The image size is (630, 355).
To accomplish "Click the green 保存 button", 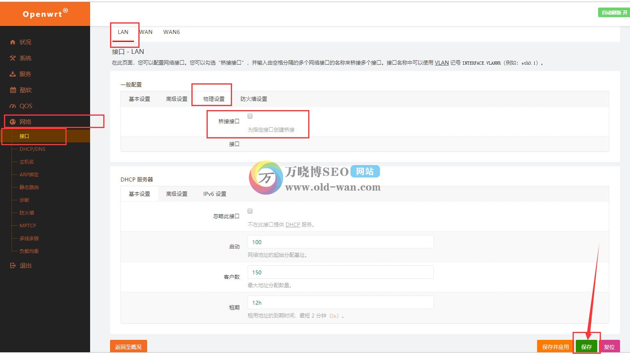I will pos(587,347).
